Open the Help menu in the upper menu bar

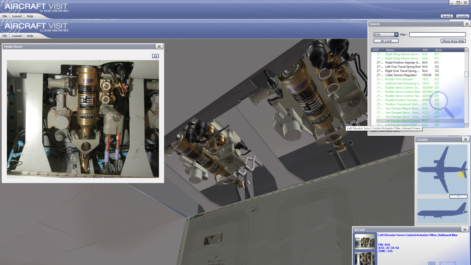[x=30, y=16]
